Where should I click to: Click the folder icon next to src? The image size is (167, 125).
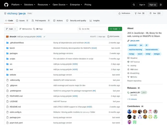click(x=7, y=64)
